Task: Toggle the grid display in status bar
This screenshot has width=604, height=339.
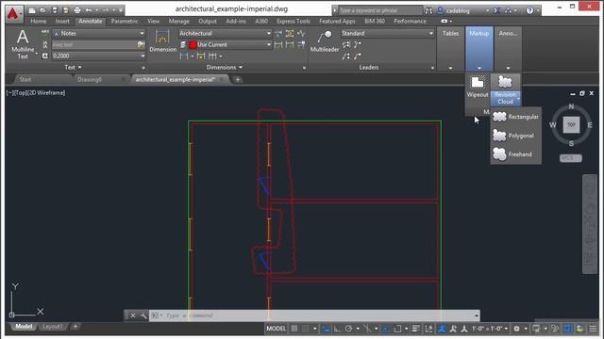Action: coord(294,329)
